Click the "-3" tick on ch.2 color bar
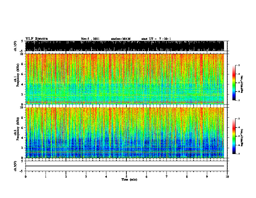 click(239, 119)
